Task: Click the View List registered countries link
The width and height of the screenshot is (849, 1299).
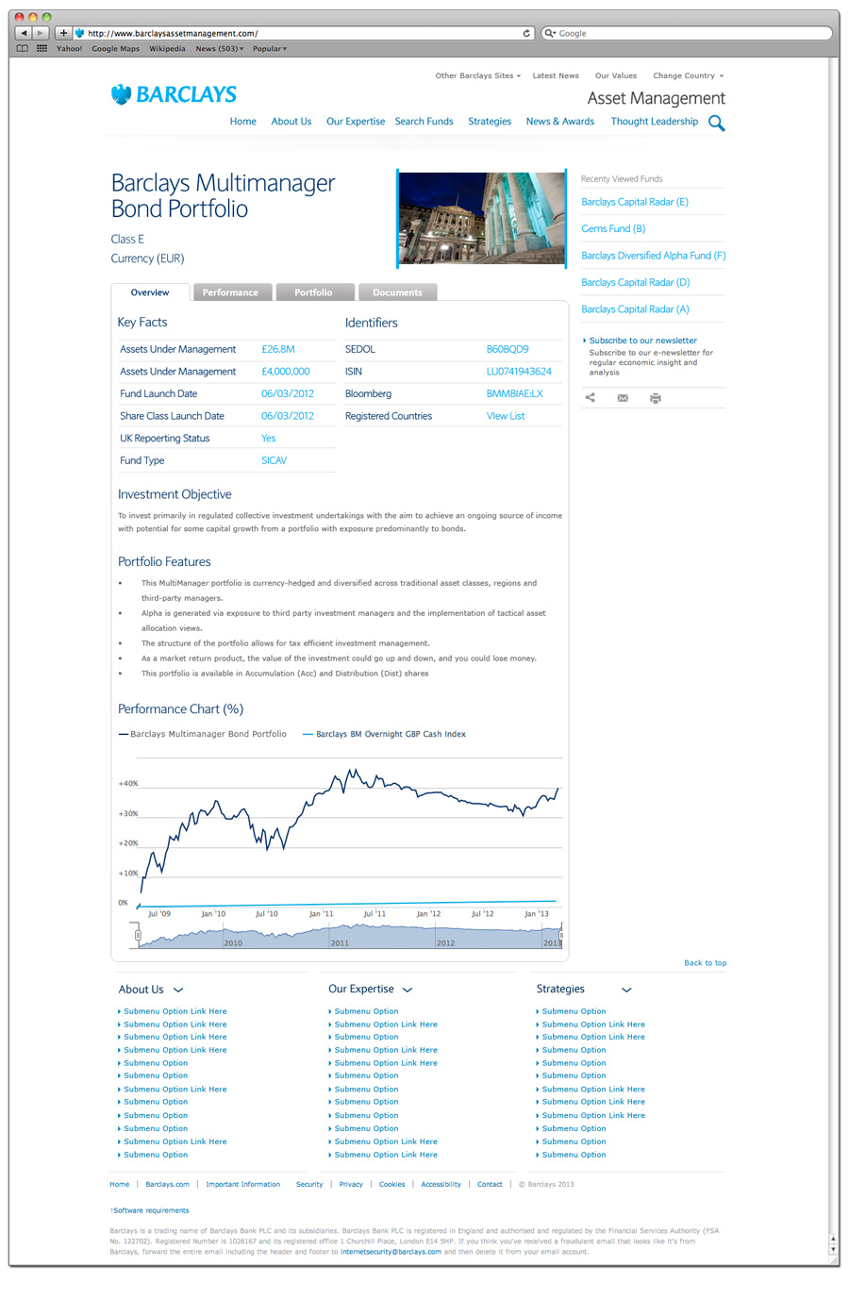Action: click(x=506, y=416)
